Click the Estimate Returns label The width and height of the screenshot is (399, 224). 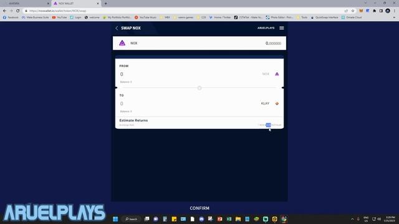point(133,120)
